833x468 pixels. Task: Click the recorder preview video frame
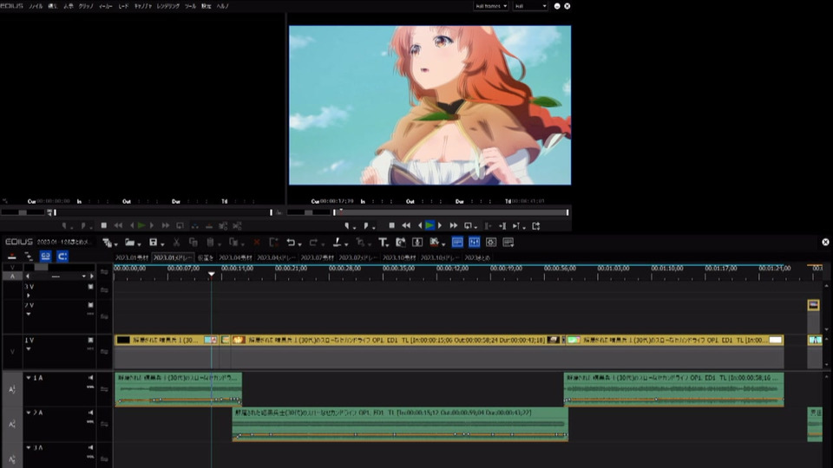430,105
